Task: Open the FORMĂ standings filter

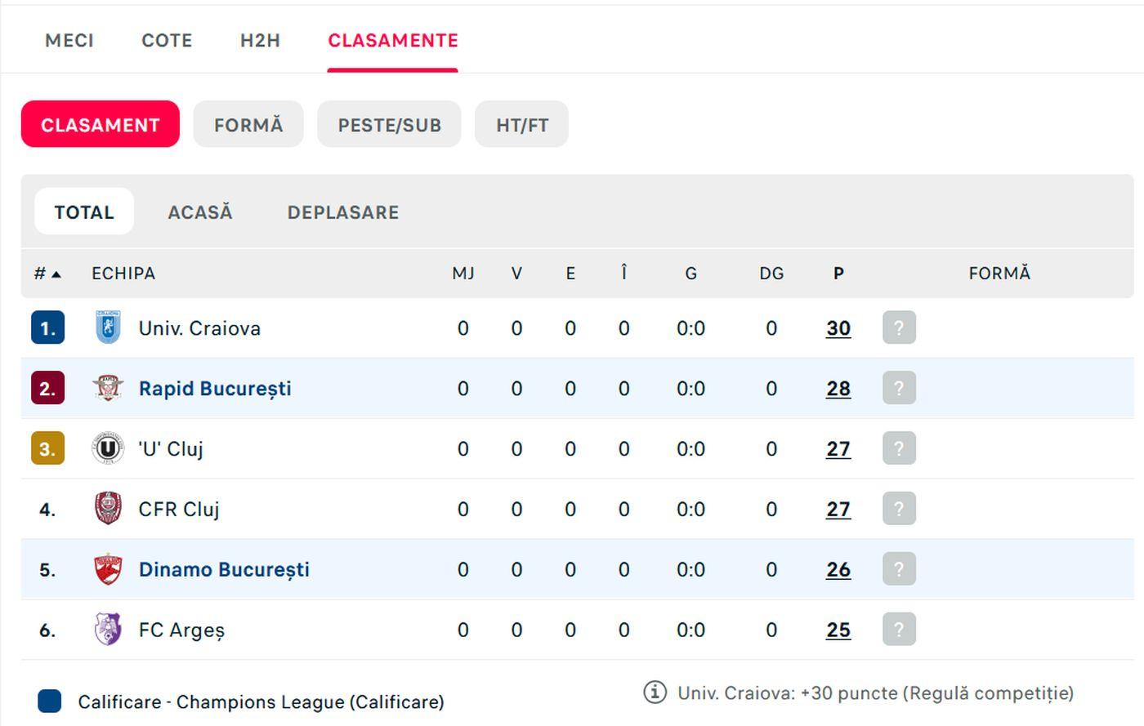Action: 248,124
